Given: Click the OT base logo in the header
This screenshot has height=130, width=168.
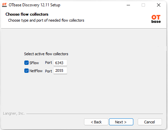Looking at the screenshot, I should coord(156,19).
